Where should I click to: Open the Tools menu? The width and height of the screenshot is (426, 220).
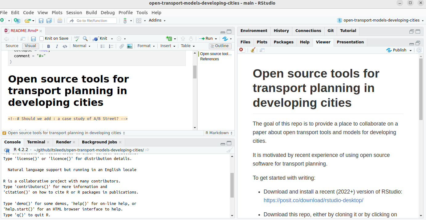142,13
